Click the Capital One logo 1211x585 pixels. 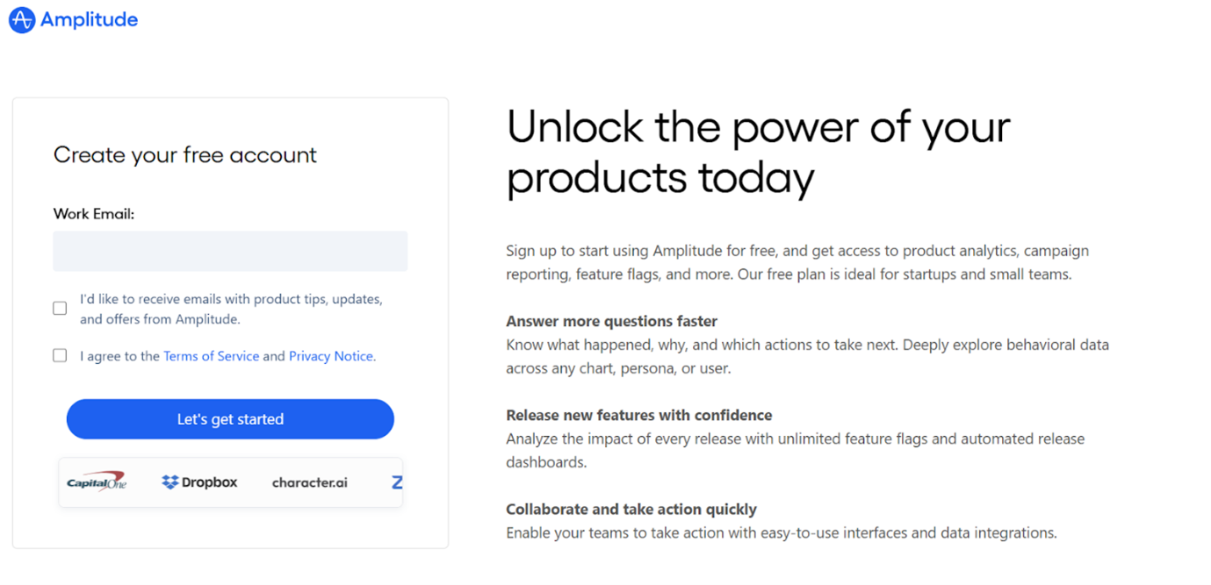(x=97, y=482)
